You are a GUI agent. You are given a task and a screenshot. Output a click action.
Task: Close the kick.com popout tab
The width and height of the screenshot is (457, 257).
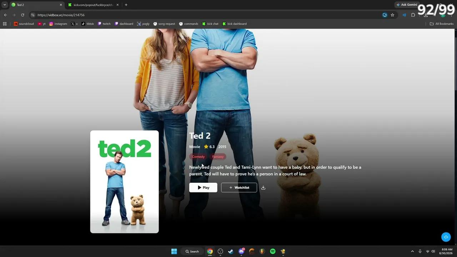coord(117,5)
